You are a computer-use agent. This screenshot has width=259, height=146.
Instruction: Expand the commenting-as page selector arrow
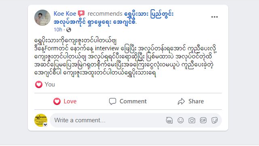(45, 125)
